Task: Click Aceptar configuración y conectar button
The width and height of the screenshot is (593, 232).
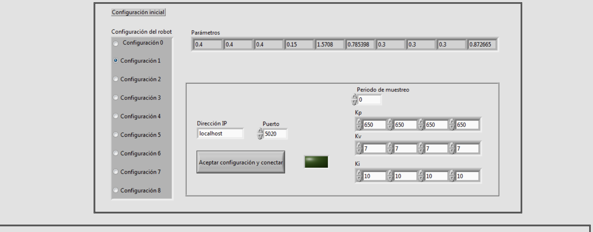Action: coord(240,162)
